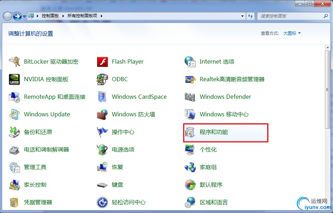Open the Flash Player icon
333x213 pixels.
pos(102,62)
